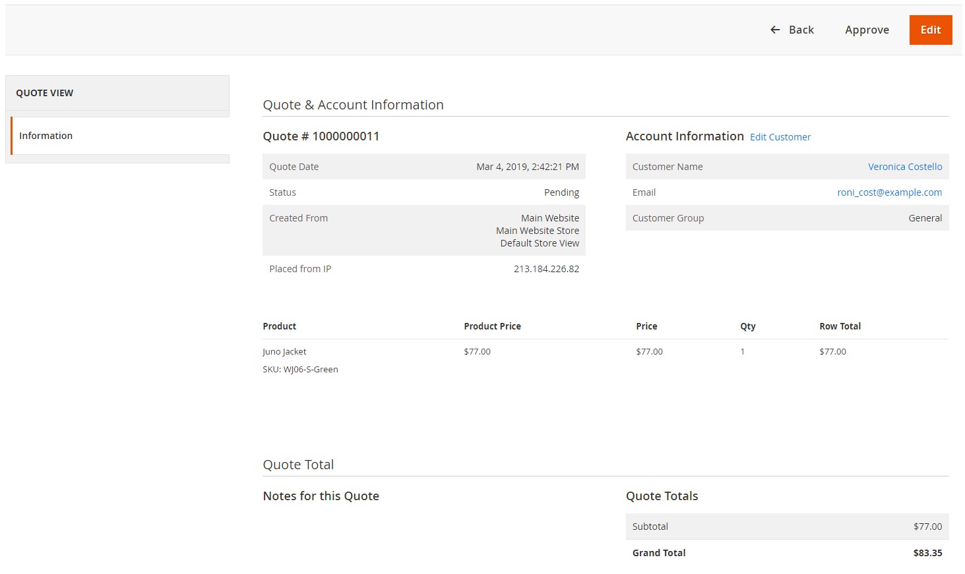Viewport: 965px width, 574px height.
Task: Select the quote date Mar 4, 2019 value
Action: (x=528, y=167)
